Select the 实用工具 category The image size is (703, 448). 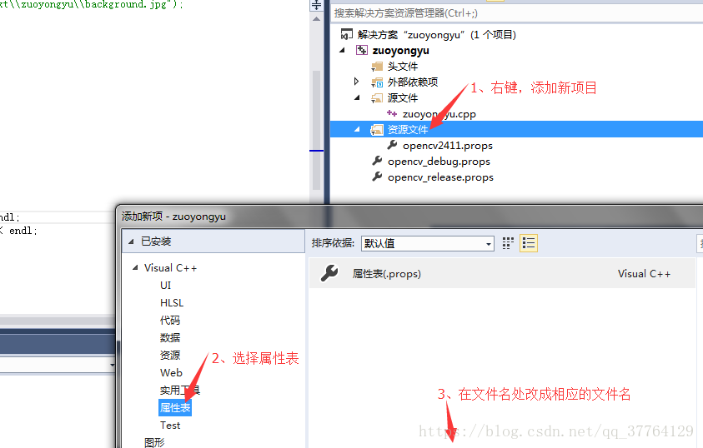(x=180, y=390)
